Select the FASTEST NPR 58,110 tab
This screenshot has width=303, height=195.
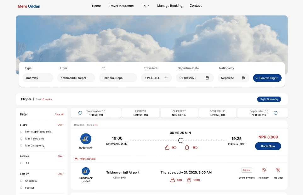[141, 113]
